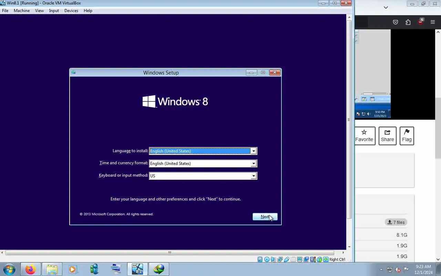The image size is (441, 276).
Task: Click the Pocket icon in Firefox toolbar
Action: pyautogui.click(x=396, y=22)
